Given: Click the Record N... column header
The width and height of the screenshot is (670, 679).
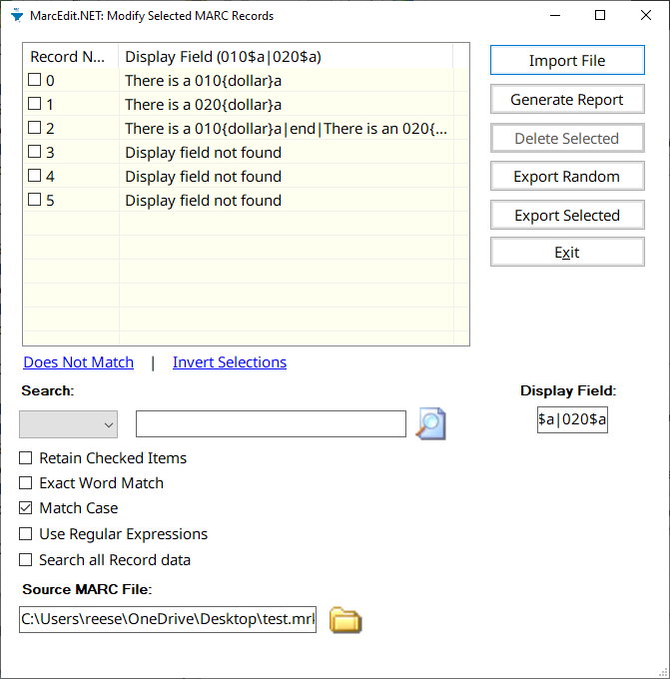Looking at the screenshot, I should pyautogui.click(x=71, y=56).
